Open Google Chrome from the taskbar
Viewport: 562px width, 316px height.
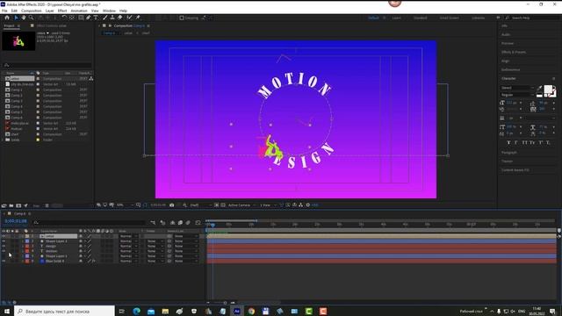251,311
